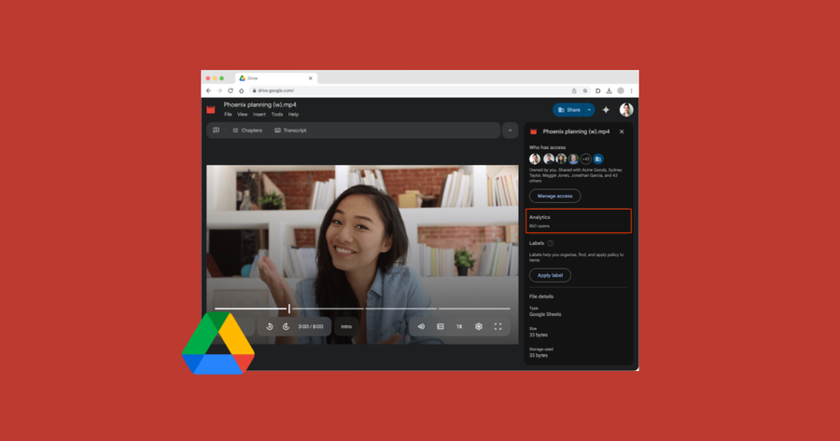Reload the page with the refresh icon
The width and height of the screenshot is (840, 441).
231,90
